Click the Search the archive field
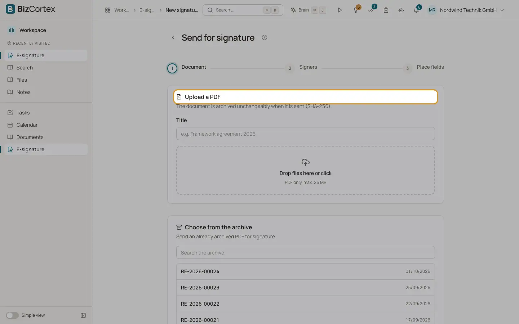 (x=306, y=253)
